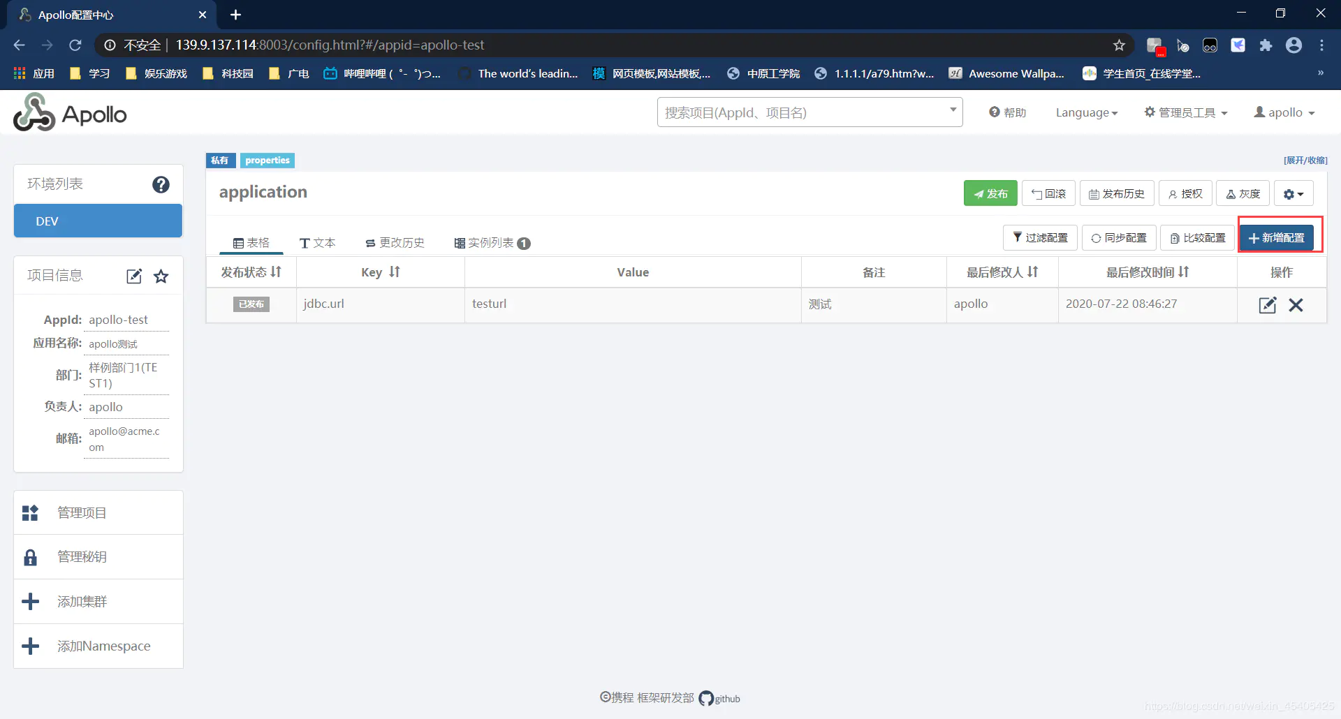
Task: Open the 娱乐游戏 bookmark folder
Action: (x=156, y=73)
